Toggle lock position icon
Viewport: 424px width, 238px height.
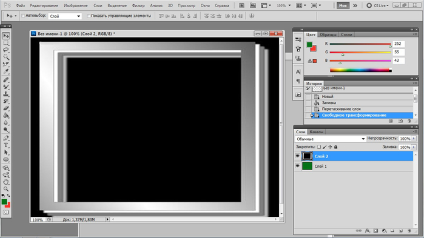(x=330, y=147)
